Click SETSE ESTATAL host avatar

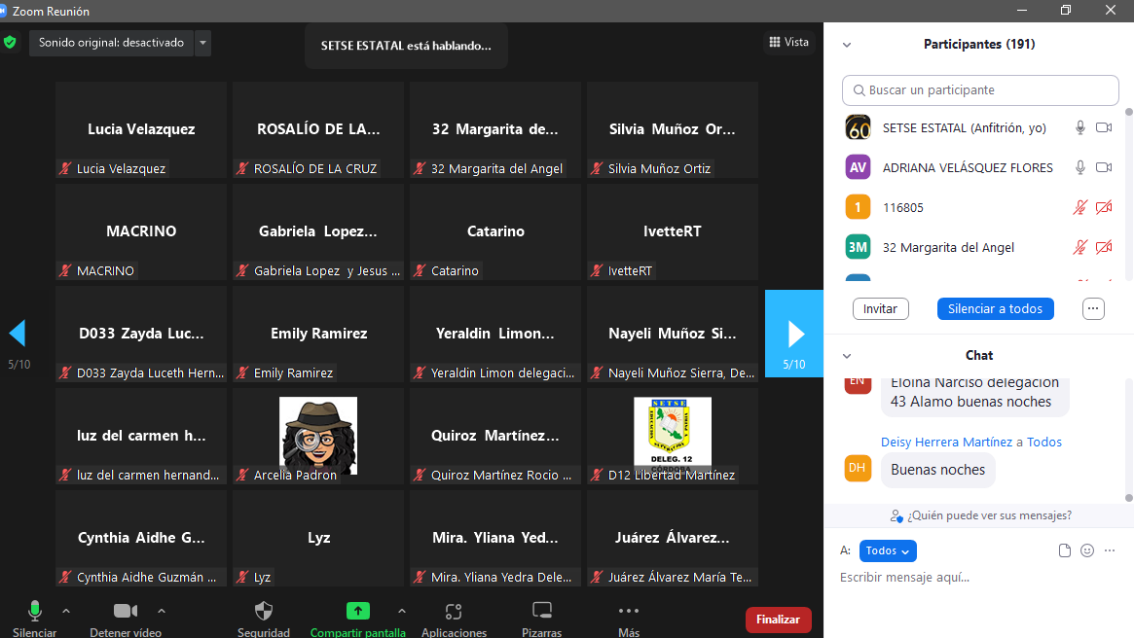pyautogui.click(x=858, y=127)
